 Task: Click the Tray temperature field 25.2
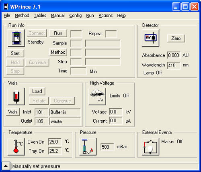pos(55,151)
